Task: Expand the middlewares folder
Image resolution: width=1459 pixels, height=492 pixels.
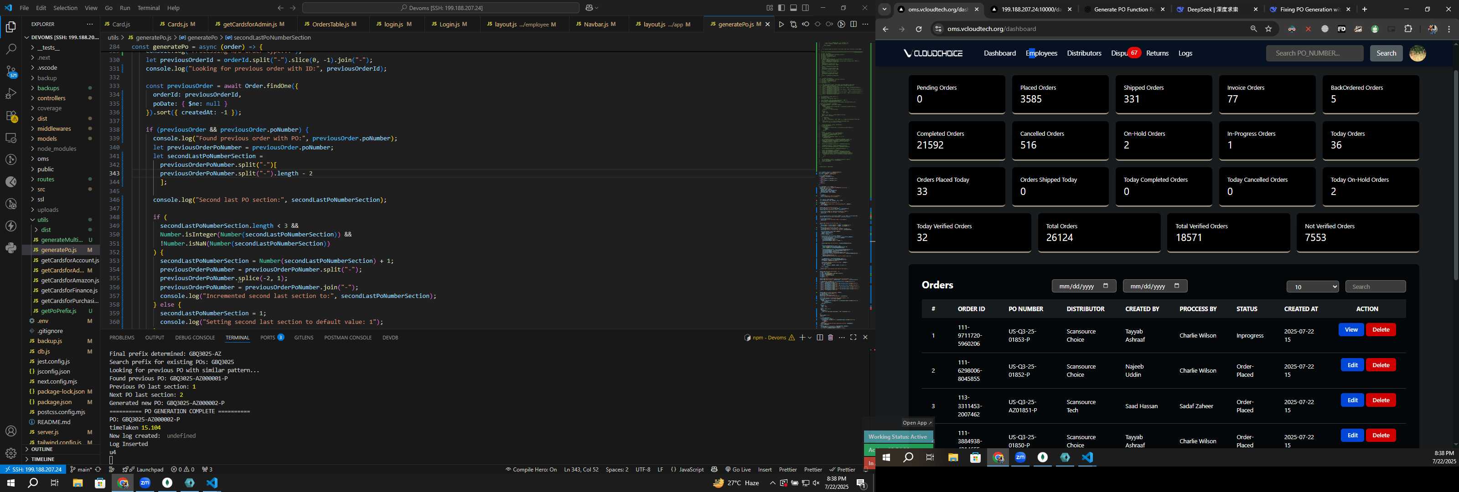Action: 54,128
